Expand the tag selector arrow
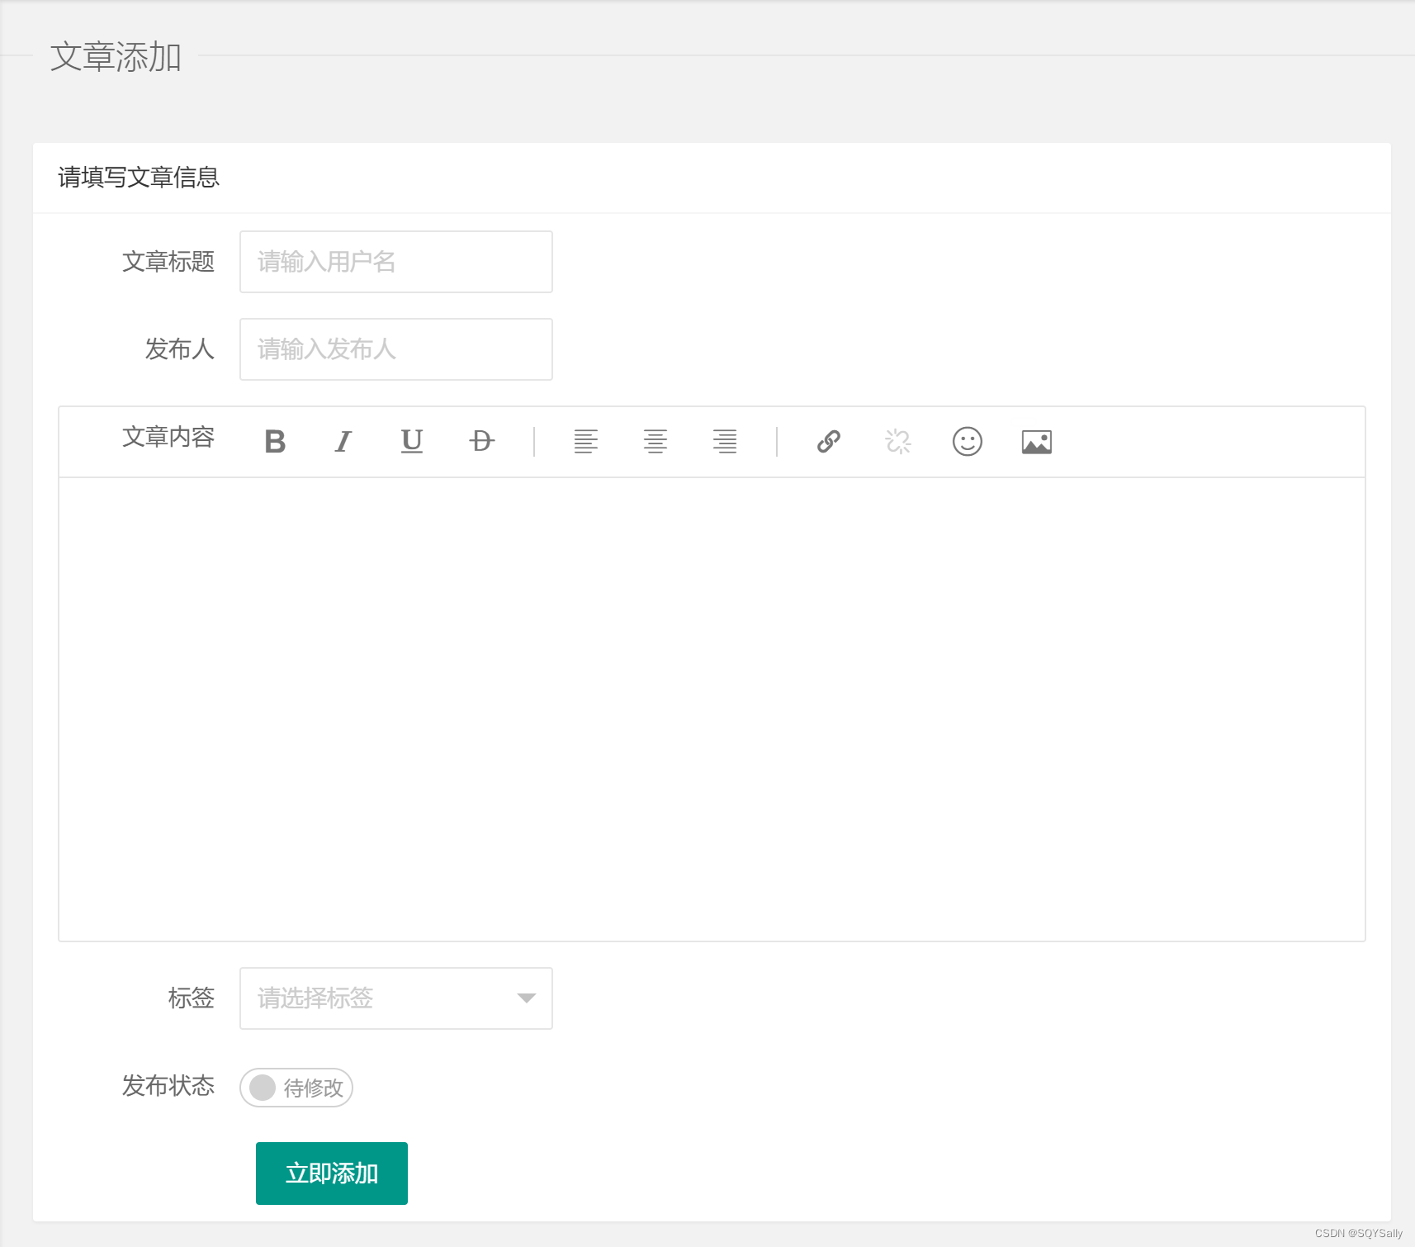 click(527, 998)
